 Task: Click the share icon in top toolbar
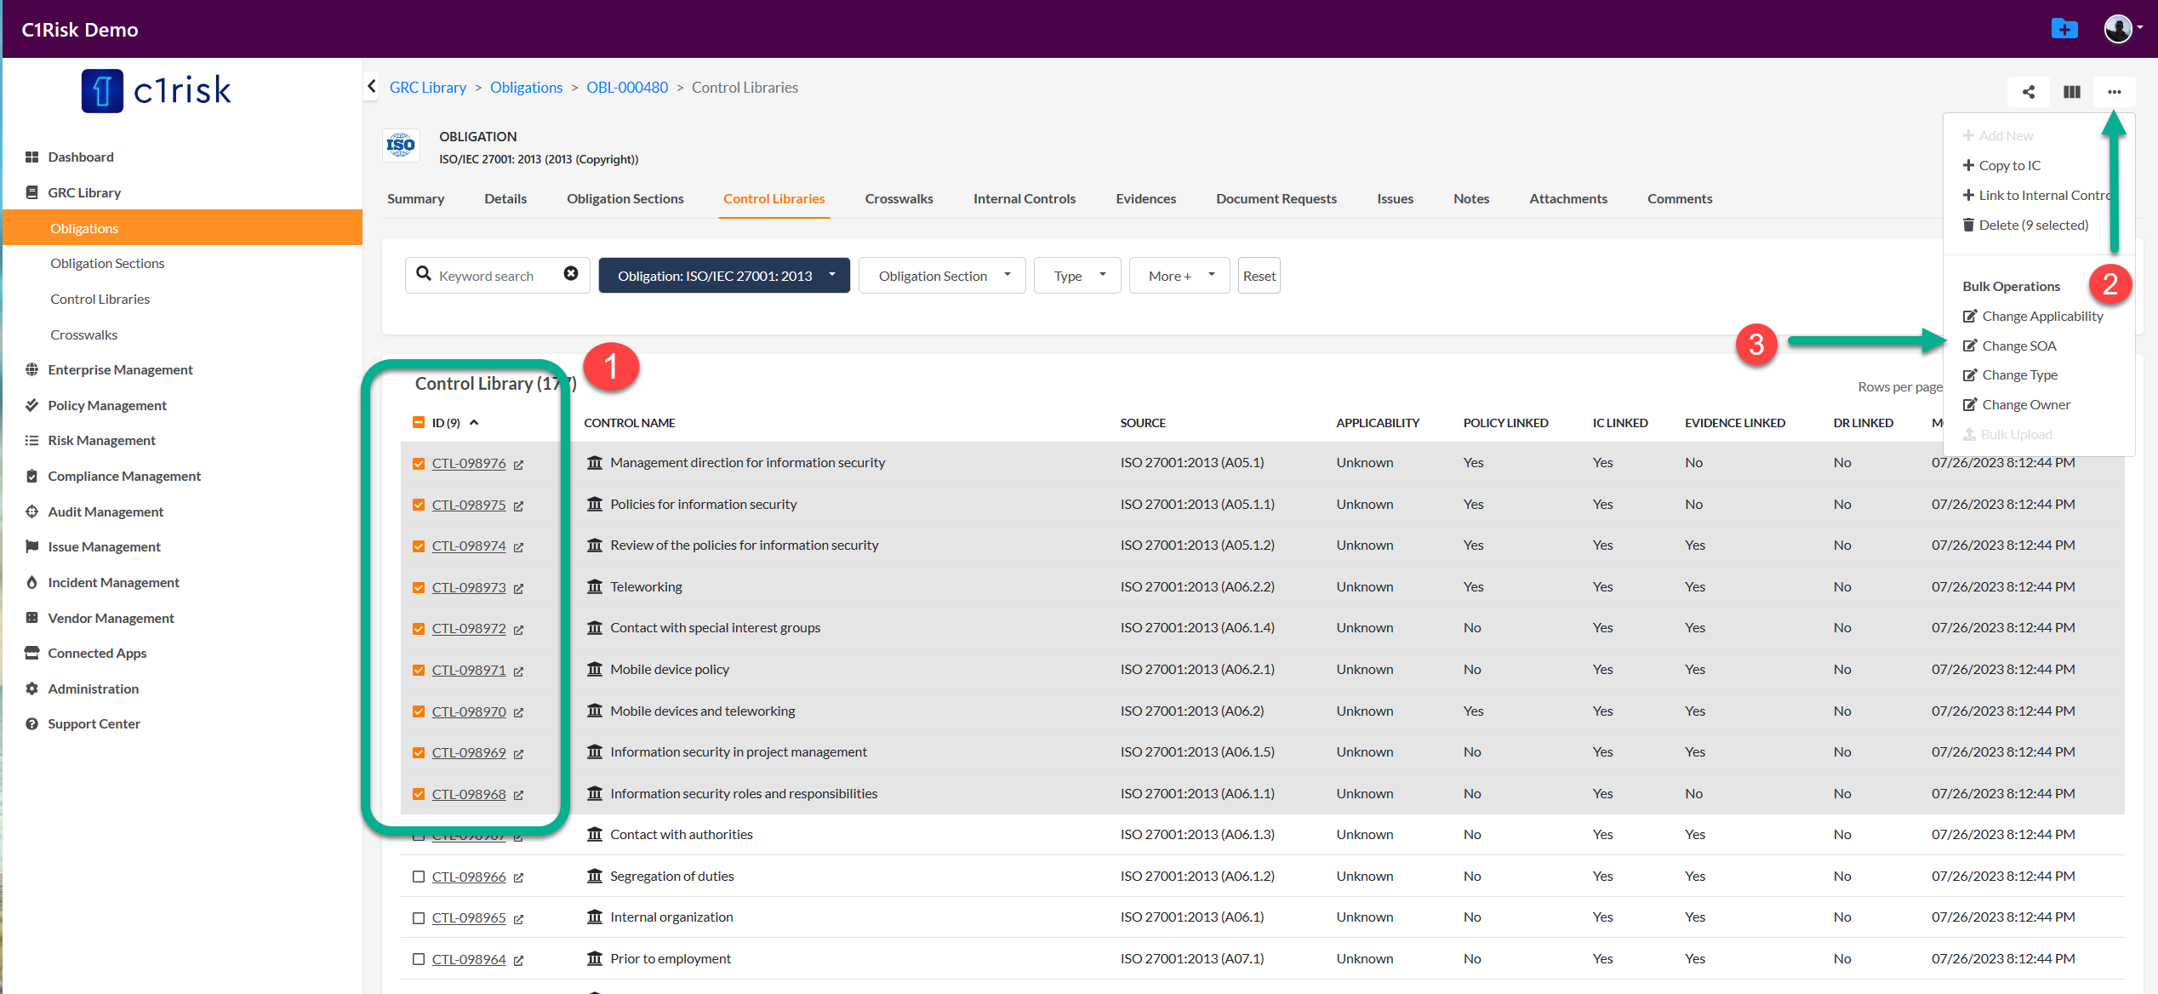pos(2029,92)
